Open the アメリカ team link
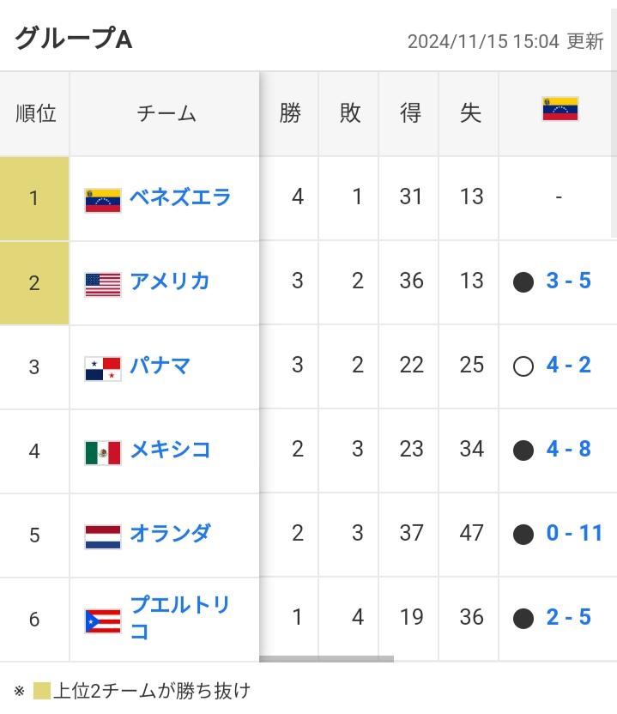The height and width of the screenshot is (714, 617). pyautogui.click(x=170, y=281)
